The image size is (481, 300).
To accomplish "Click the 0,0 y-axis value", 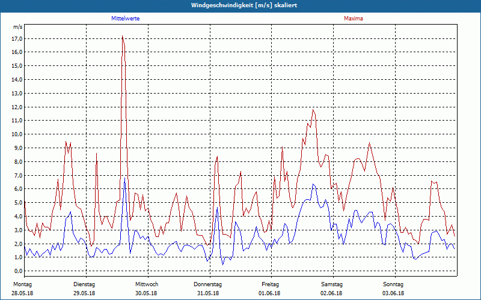I will click(x=19, y=271).
